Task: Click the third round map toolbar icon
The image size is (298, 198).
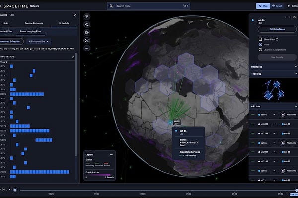Action: pyautogui.click(x=87, y=32)
